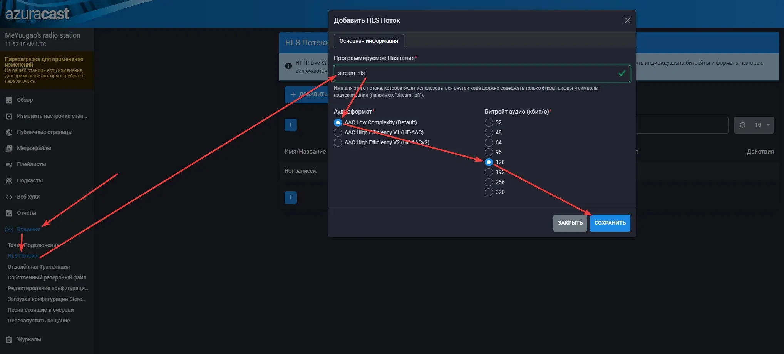Click the Broadcasting (Вещание) antenna icon

pyautogui.click(x=9, y=229)
